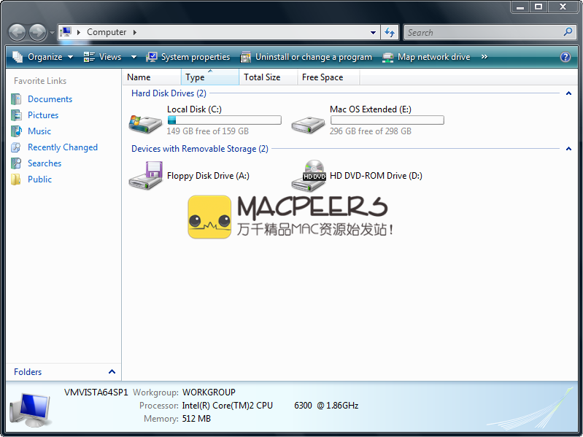The height and width of the screenshot is (437, 583).
Task: Select the HD DVD-ROM Drive (D:) icon
Action: [308, 175]
